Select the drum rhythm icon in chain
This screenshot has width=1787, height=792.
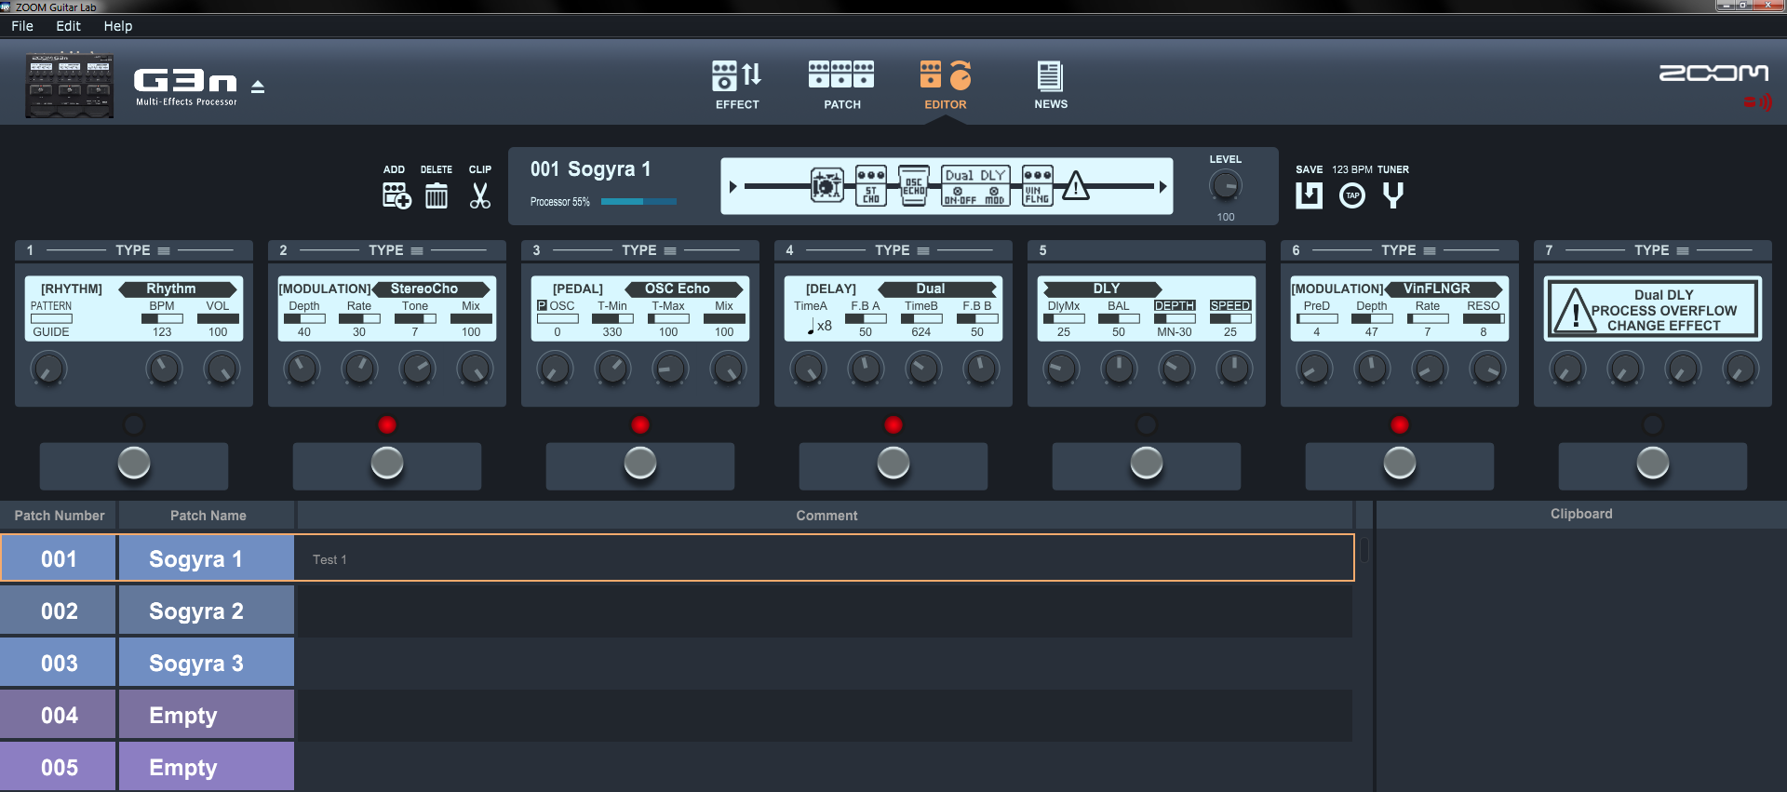click(826, 186)
